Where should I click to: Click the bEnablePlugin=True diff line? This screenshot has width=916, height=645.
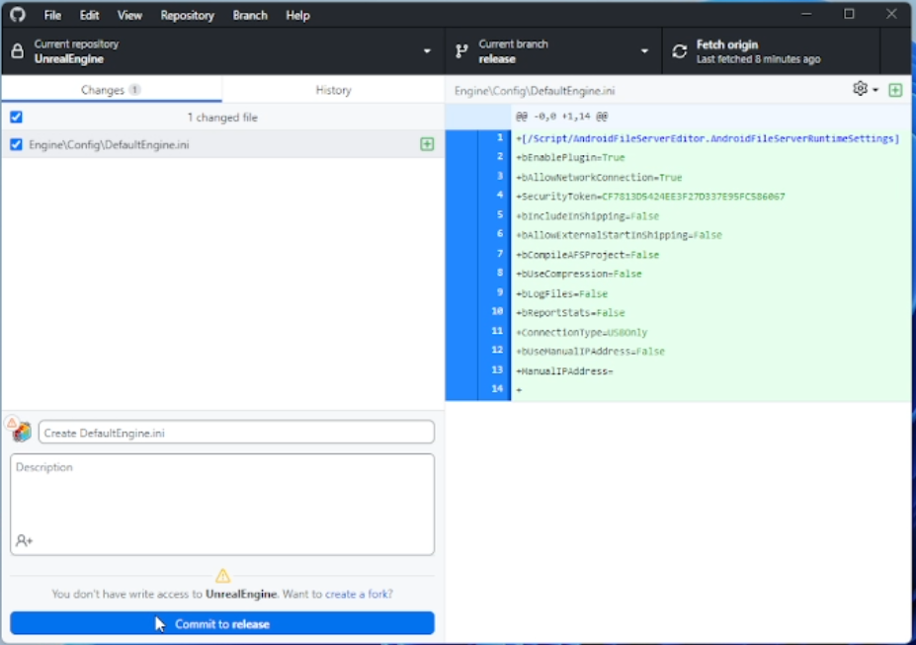[x=710, y=158]
